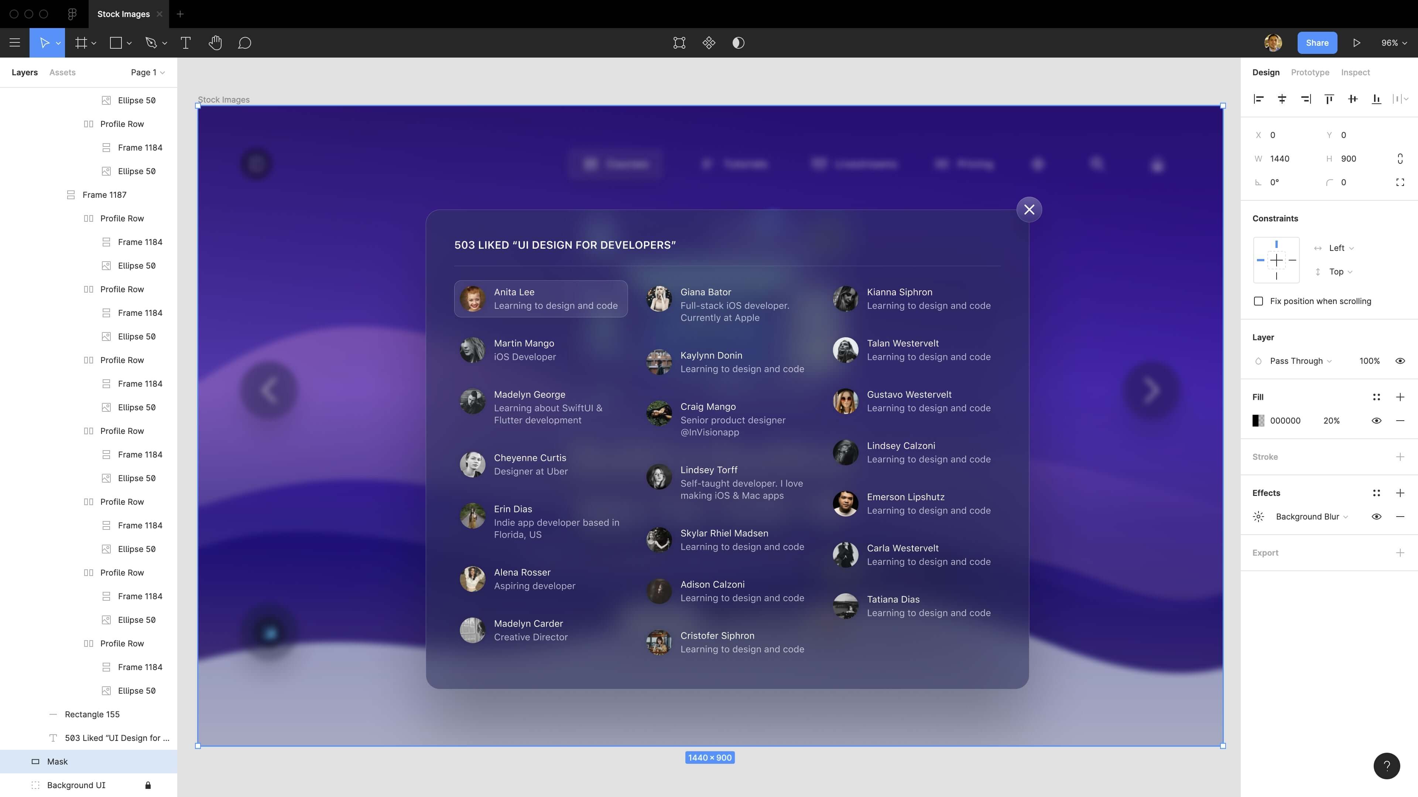Click the Create Component icon
This screenshot has height=797, width=1418.
click(x=709, y=43)
